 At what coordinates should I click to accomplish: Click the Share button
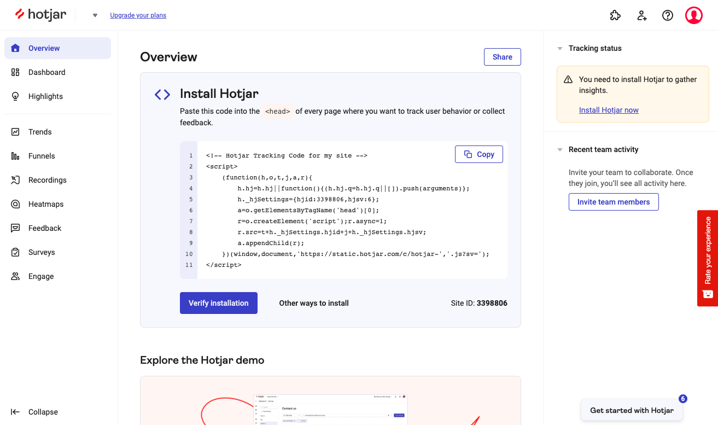(x=502, y=57)
